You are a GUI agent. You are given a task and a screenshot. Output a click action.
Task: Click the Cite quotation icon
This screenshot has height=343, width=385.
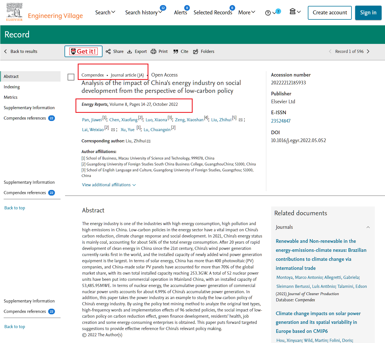click(176, 51)
